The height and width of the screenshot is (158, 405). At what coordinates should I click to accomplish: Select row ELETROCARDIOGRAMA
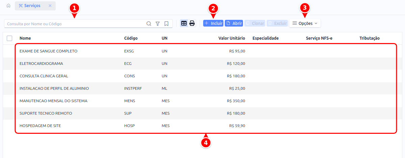pos(202,64)
